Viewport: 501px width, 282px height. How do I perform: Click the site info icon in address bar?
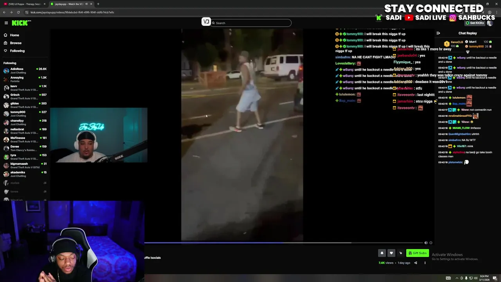tap(27, 12)
